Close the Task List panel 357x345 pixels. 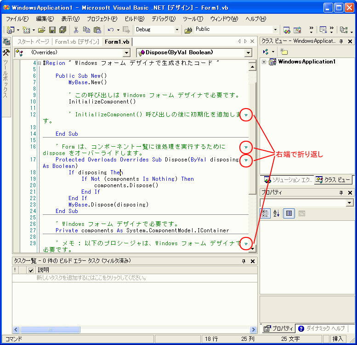tap(253, 261)
